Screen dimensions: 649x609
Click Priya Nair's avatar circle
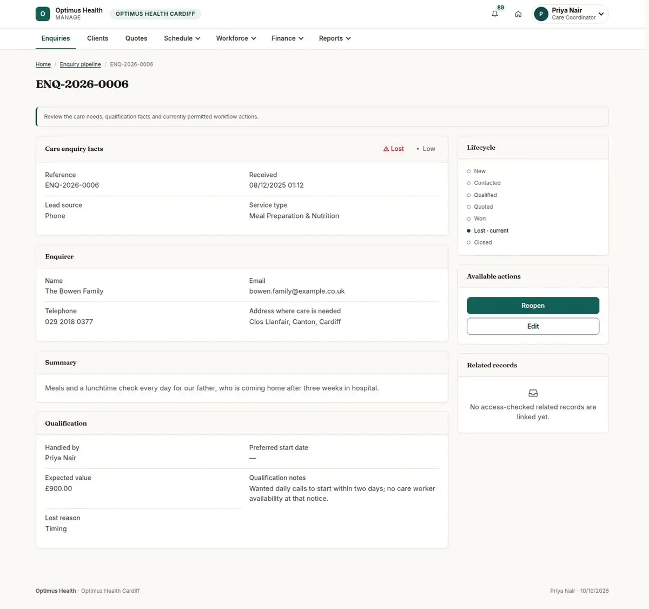tap(541, 14)
